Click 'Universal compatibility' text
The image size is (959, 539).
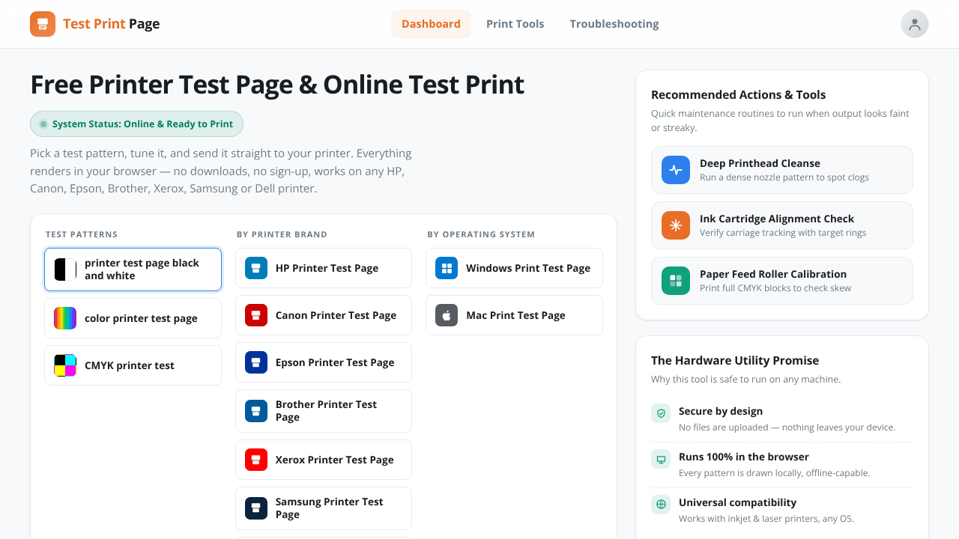pyautogui.click(x=737, y=502)
